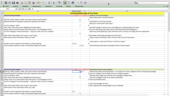170x96 pixels.
Task: Click the select-all corner of the grid
Action: 2,11
